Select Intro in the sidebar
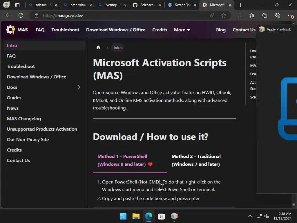Screen dimensions: 297x223 (x=44, y=46)
